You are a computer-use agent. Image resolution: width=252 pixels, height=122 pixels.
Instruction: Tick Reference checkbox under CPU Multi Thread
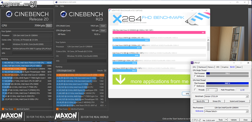[195, 86]
